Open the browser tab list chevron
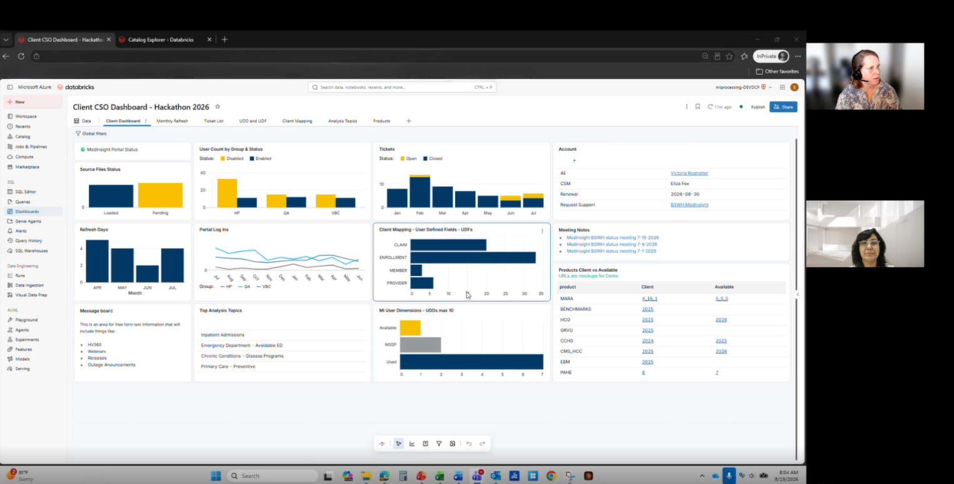 pos(6,39)
